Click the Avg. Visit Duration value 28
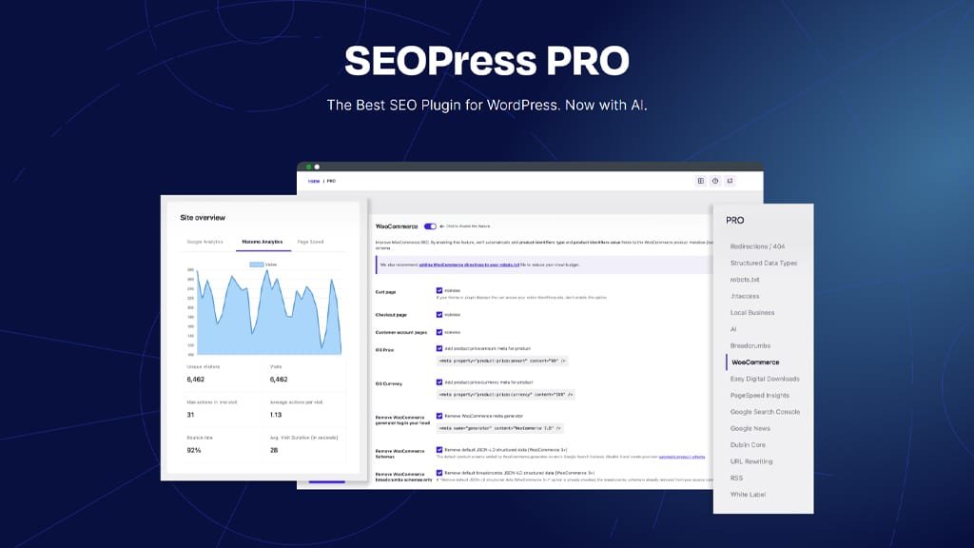974x548 pixels. (274, 450)
